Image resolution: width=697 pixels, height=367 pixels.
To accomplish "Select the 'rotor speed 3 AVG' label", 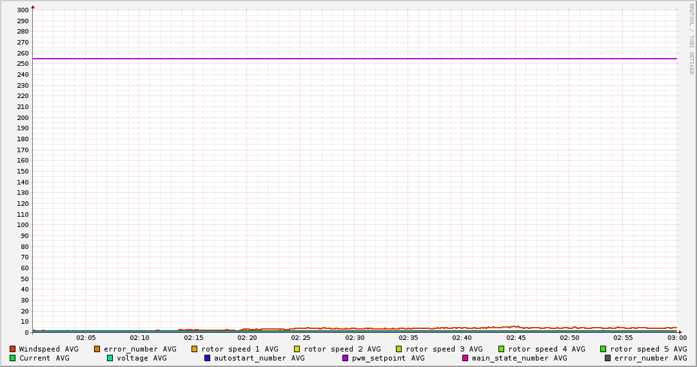I will point(444,349).
